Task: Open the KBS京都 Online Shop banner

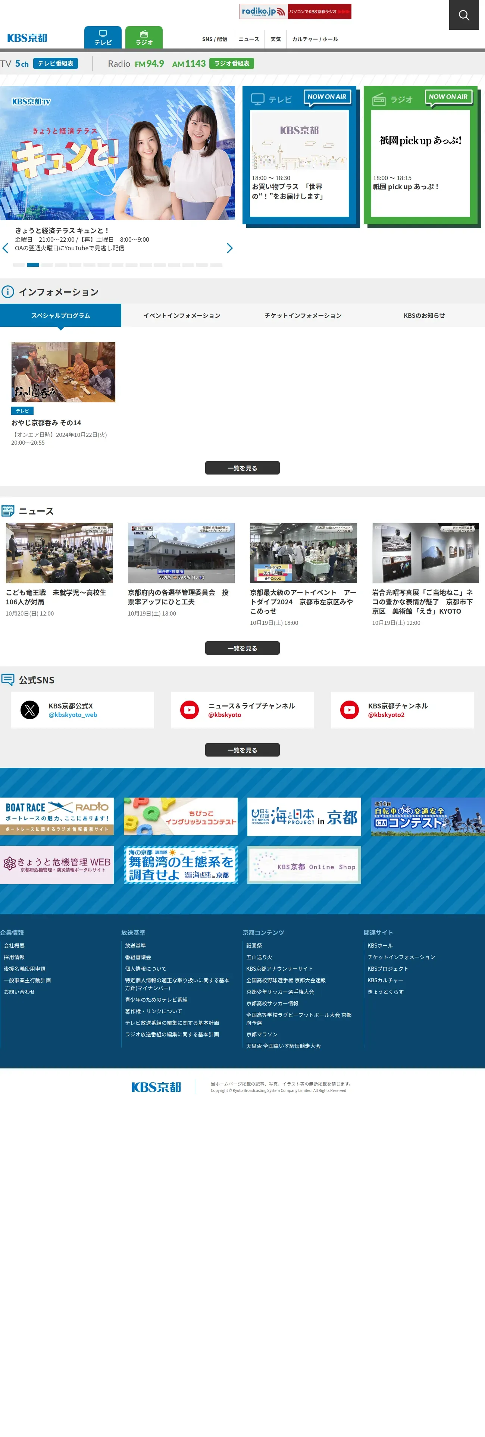Action: (304, 865)
